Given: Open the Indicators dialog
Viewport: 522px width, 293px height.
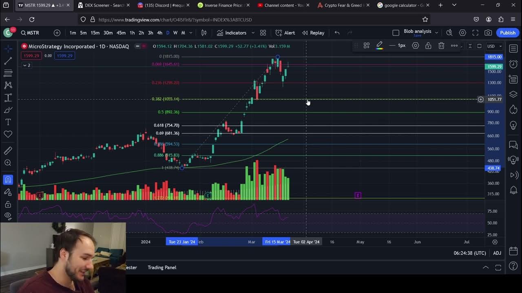Looking at the screenshot, I should (x=232, y=33).
